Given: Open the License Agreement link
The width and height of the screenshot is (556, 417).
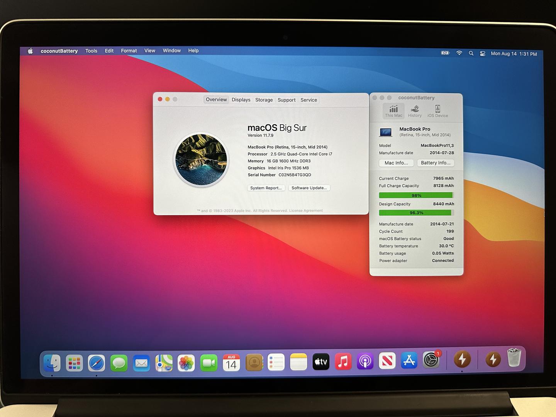Looking at the screenshot, I should click(306, 211).
